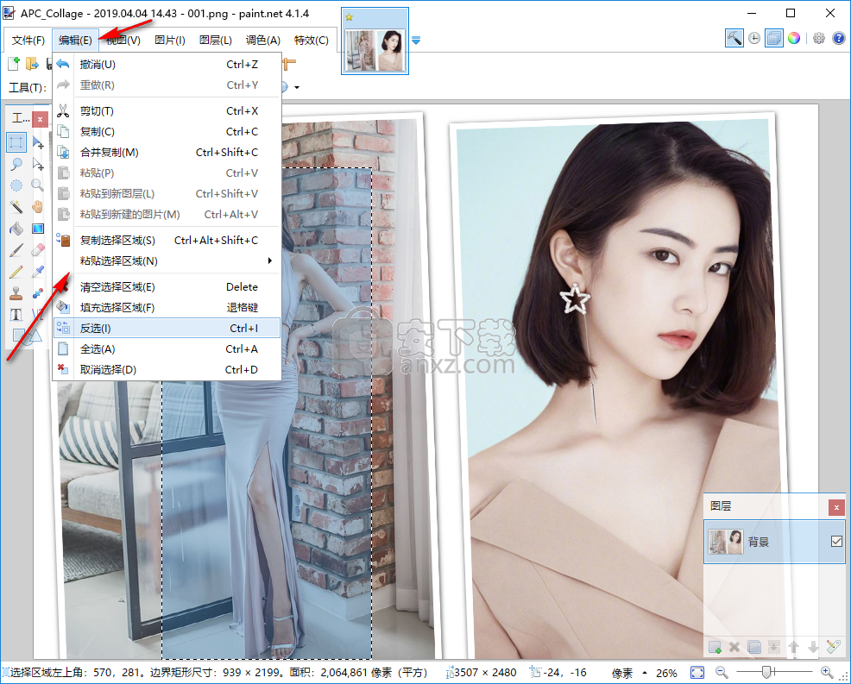Screen dimensions: 851x684
Task: Duplicate layer using Layers panel icon
Action: [x=753, y=647]
